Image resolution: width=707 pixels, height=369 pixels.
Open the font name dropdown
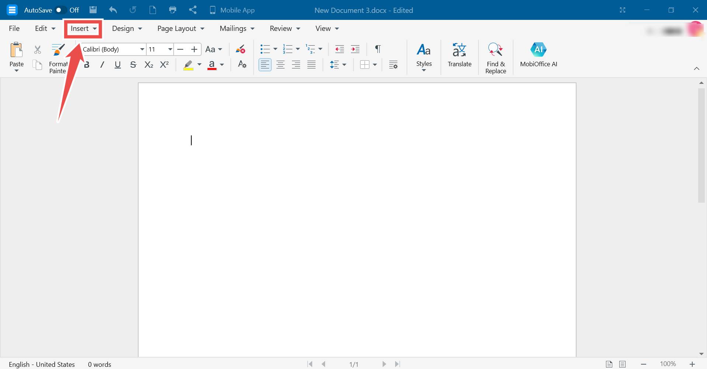[142, 49]
